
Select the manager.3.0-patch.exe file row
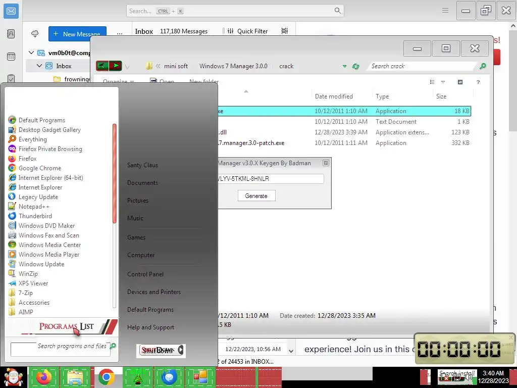[x=344, y=143]
